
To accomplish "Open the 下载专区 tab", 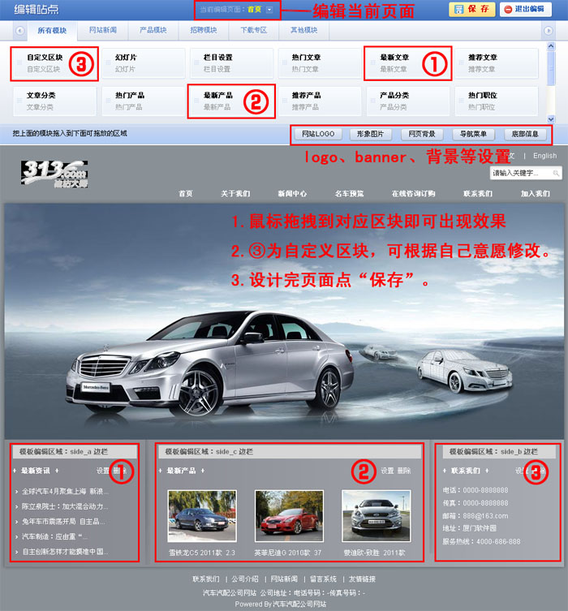I will click(x=254, y=30).
